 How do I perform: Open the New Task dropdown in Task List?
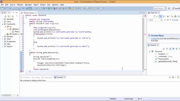tap(157, 17)
